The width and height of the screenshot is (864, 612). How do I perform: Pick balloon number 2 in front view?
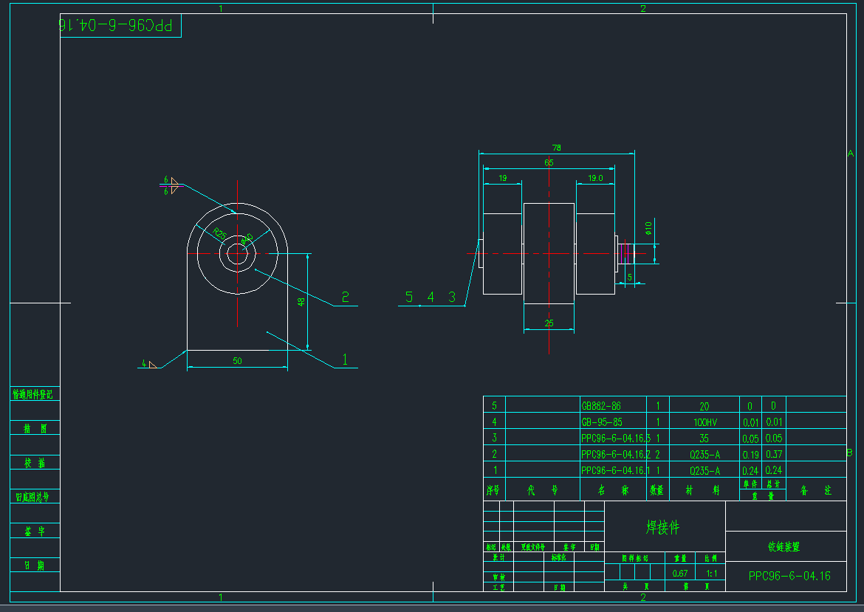click(x=346, y=298)
